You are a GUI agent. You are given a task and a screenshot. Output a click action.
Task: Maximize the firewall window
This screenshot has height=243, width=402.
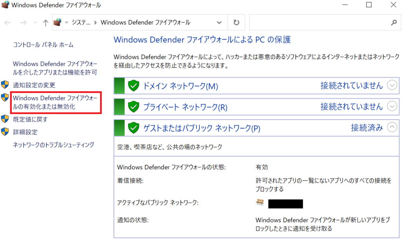(x=369, y=5)
